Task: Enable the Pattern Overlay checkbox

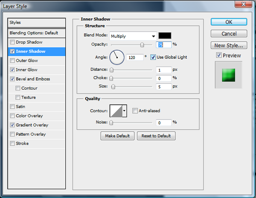Action: 12,134
